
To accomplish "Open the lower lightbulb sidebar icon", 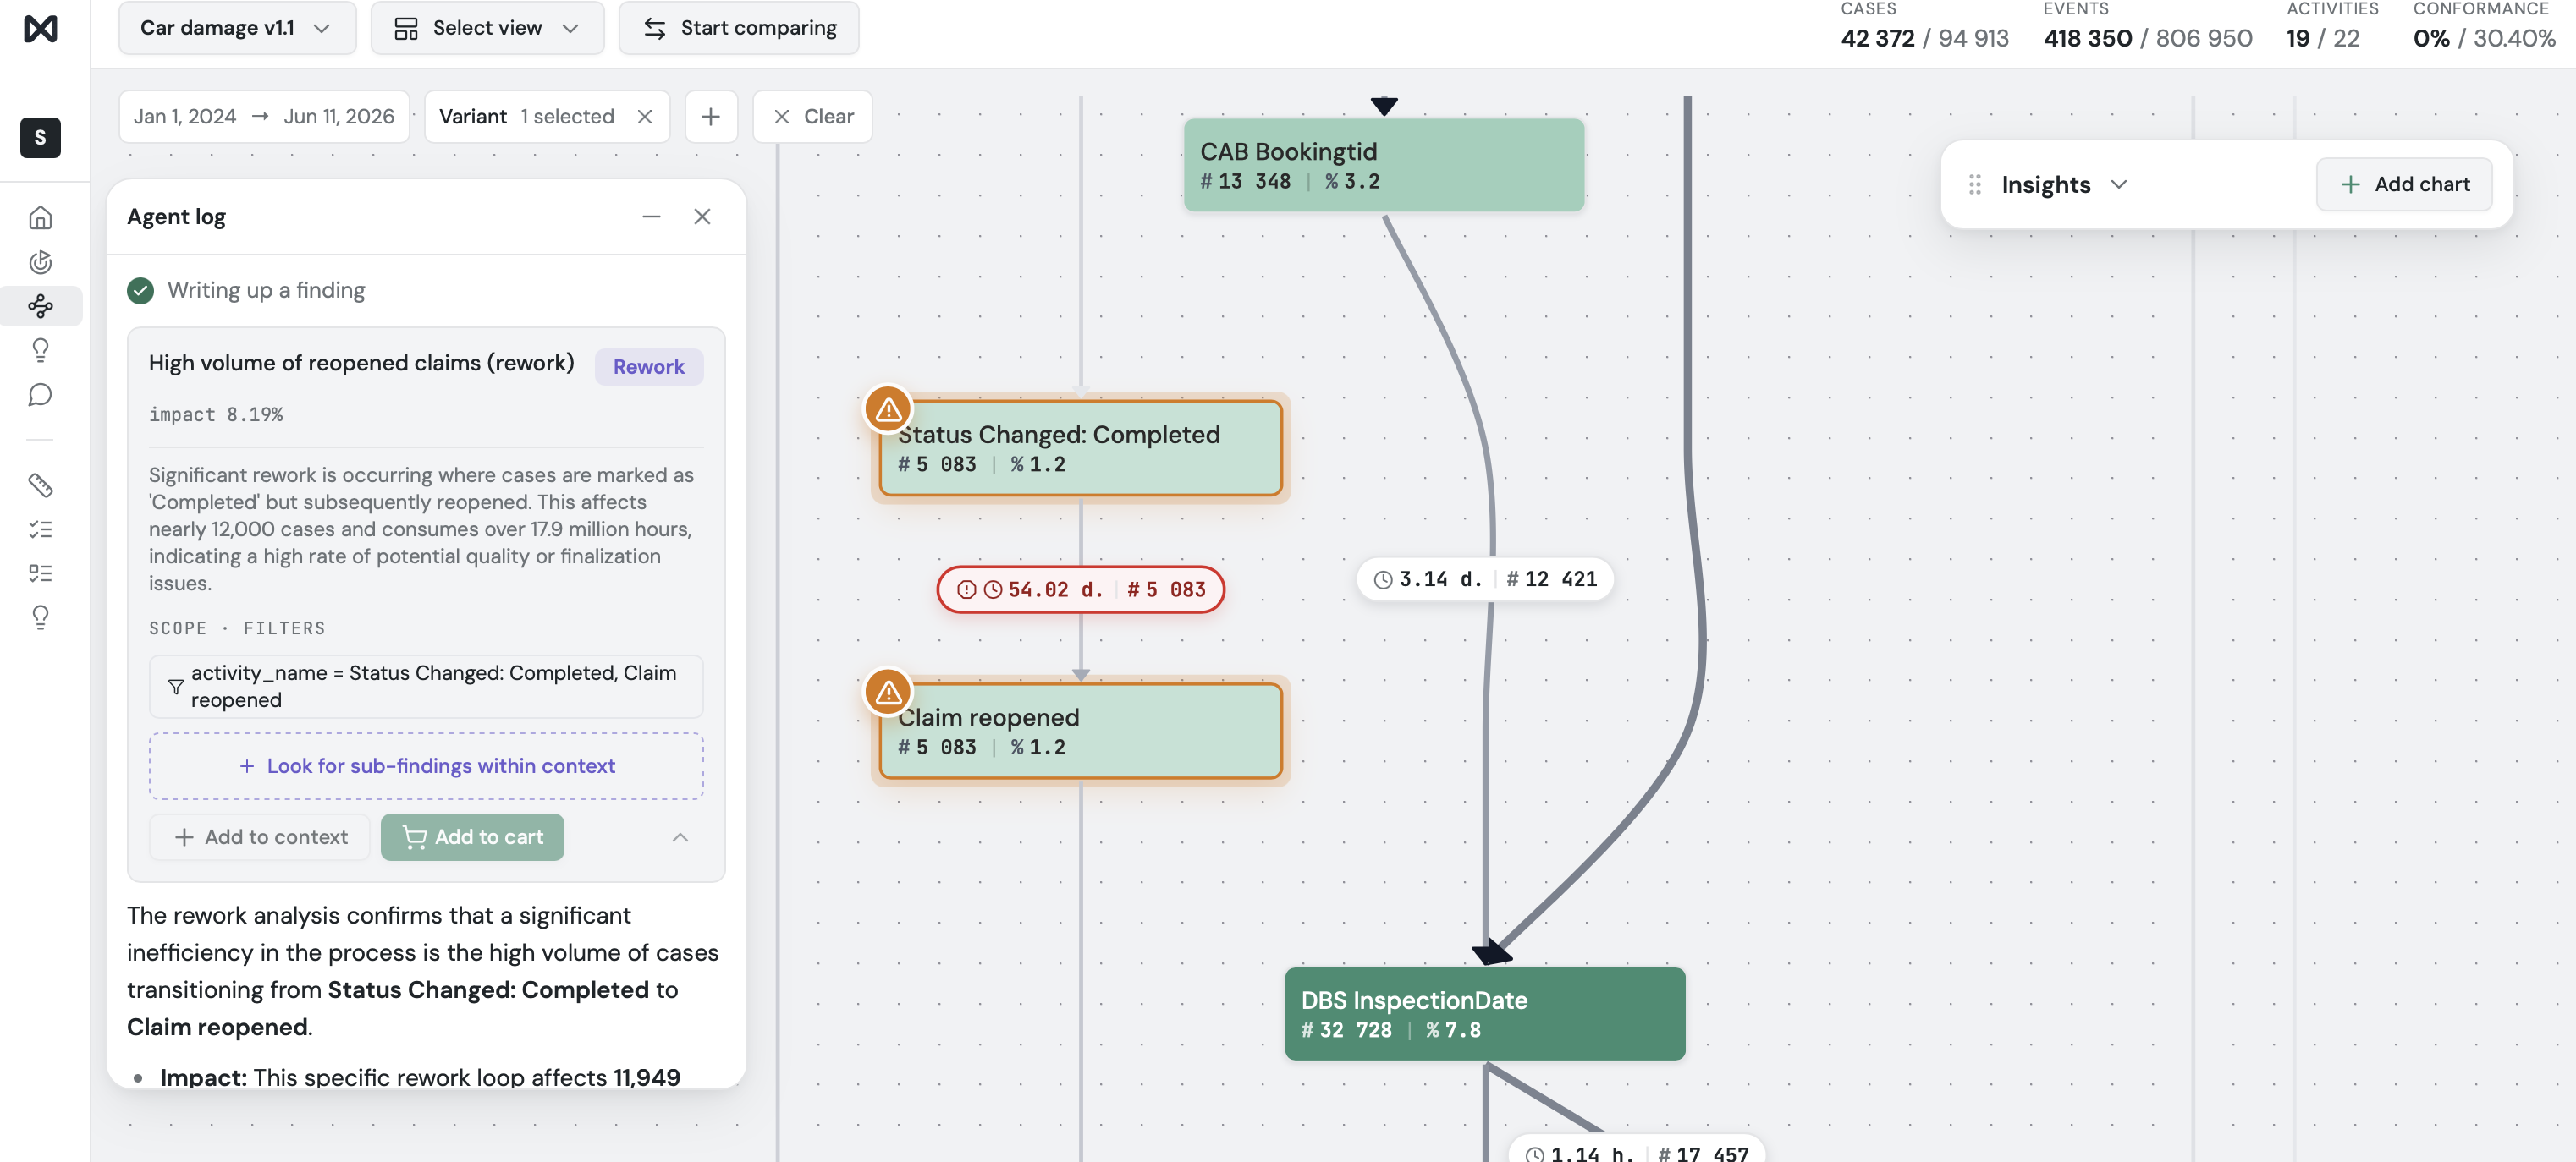I will [40, 617].
